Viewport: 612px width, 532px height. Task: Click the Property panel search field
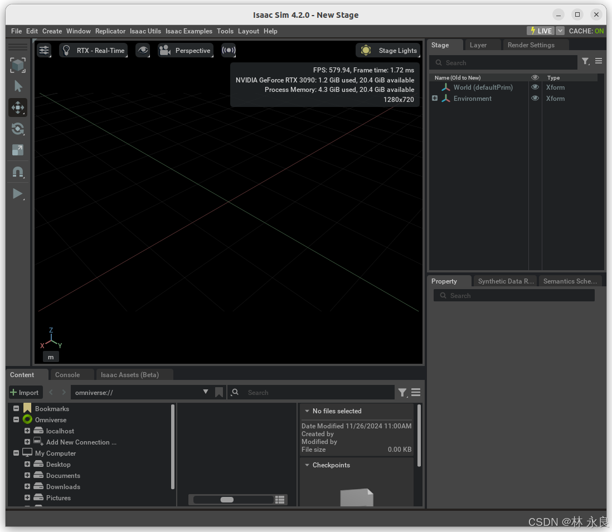(x=514, y=296)
